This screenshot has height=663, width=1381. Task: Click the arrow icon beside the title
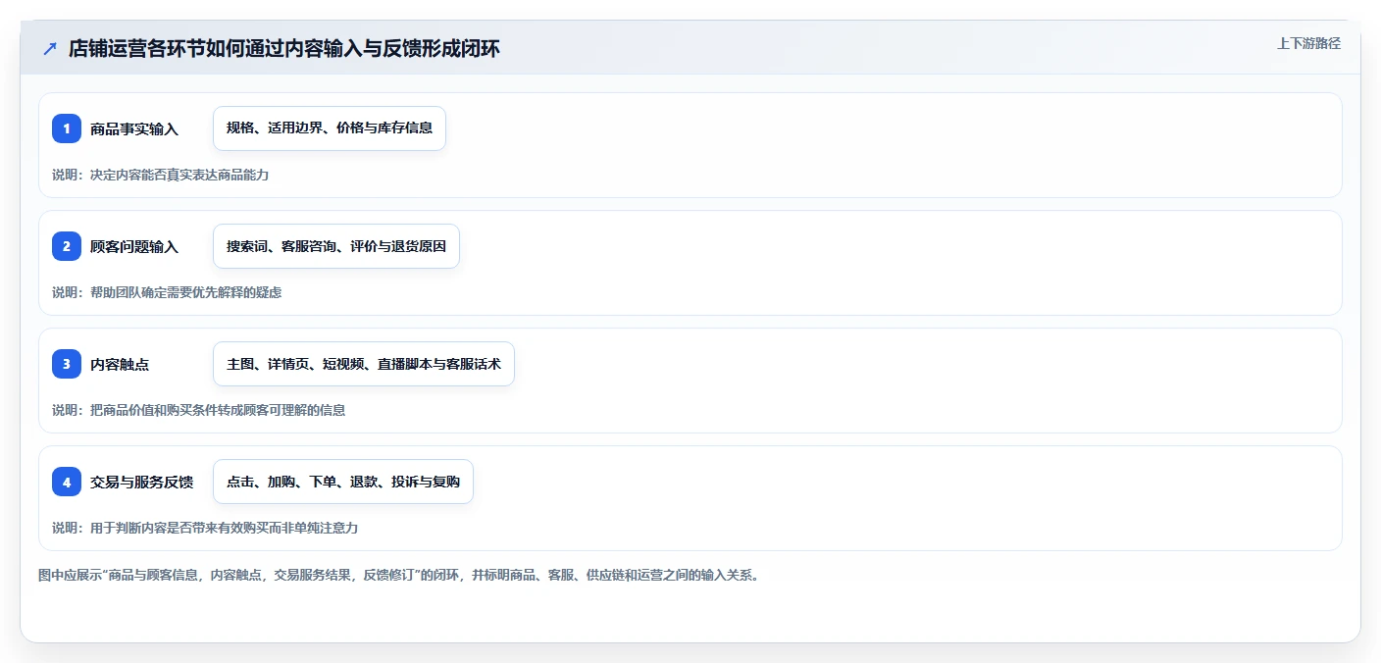coord(50,49)
